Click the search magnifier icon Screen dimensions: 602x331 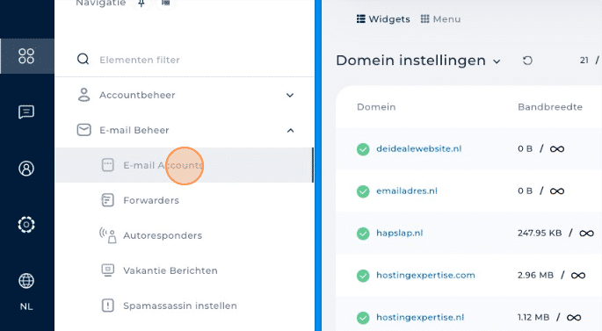pos(83,60)
